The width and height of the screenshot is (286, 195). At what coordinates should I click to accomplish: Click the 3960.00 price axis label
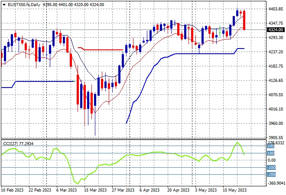(x=276, y=123)
